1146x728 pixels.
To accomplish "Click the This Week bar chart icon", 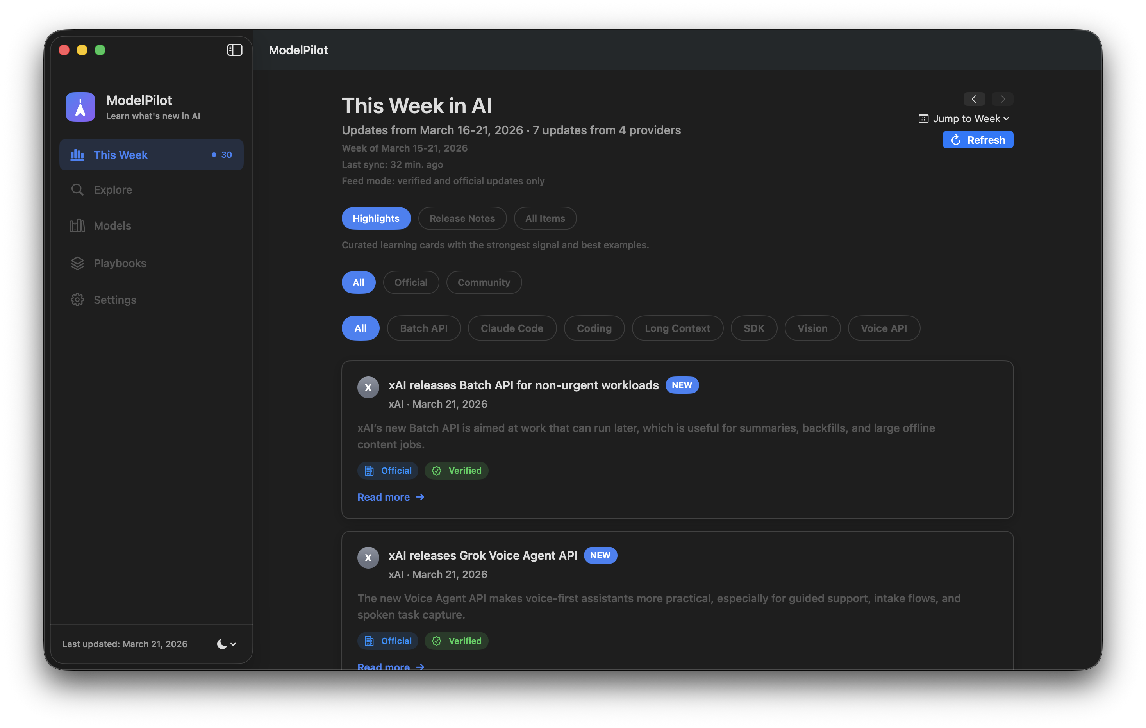I will (77, 155).
